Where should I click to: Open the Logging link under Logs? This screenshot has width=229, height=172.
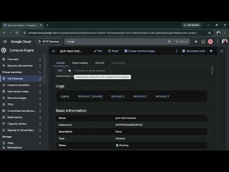[64, 96]
